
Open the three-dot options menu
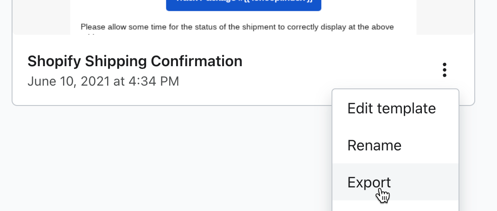(445, 70)
